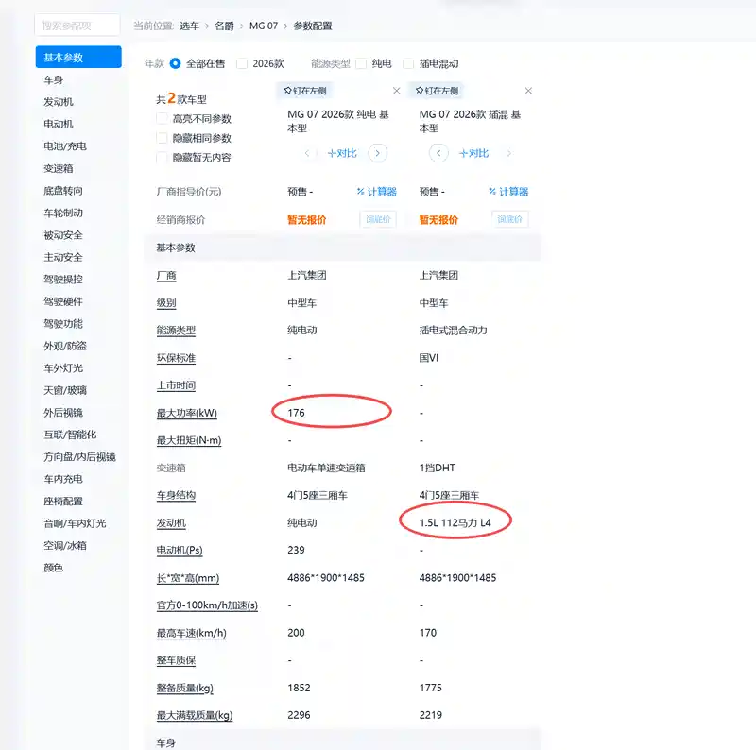Click the search parameters input field

(x=77, y=26)
